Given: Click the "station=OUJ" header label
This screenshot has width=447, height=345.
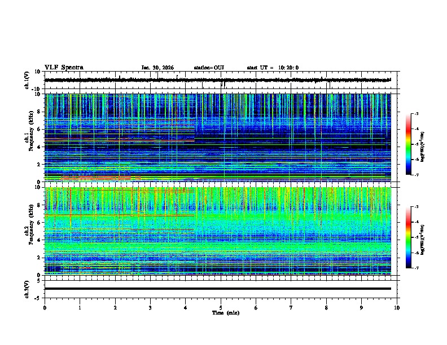Looking at the screenshot, I should click(x=209, y=68).
